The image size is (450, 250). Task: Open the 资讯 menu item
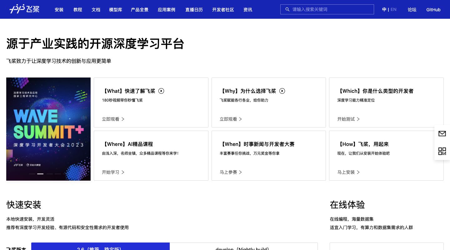point(248,10)
